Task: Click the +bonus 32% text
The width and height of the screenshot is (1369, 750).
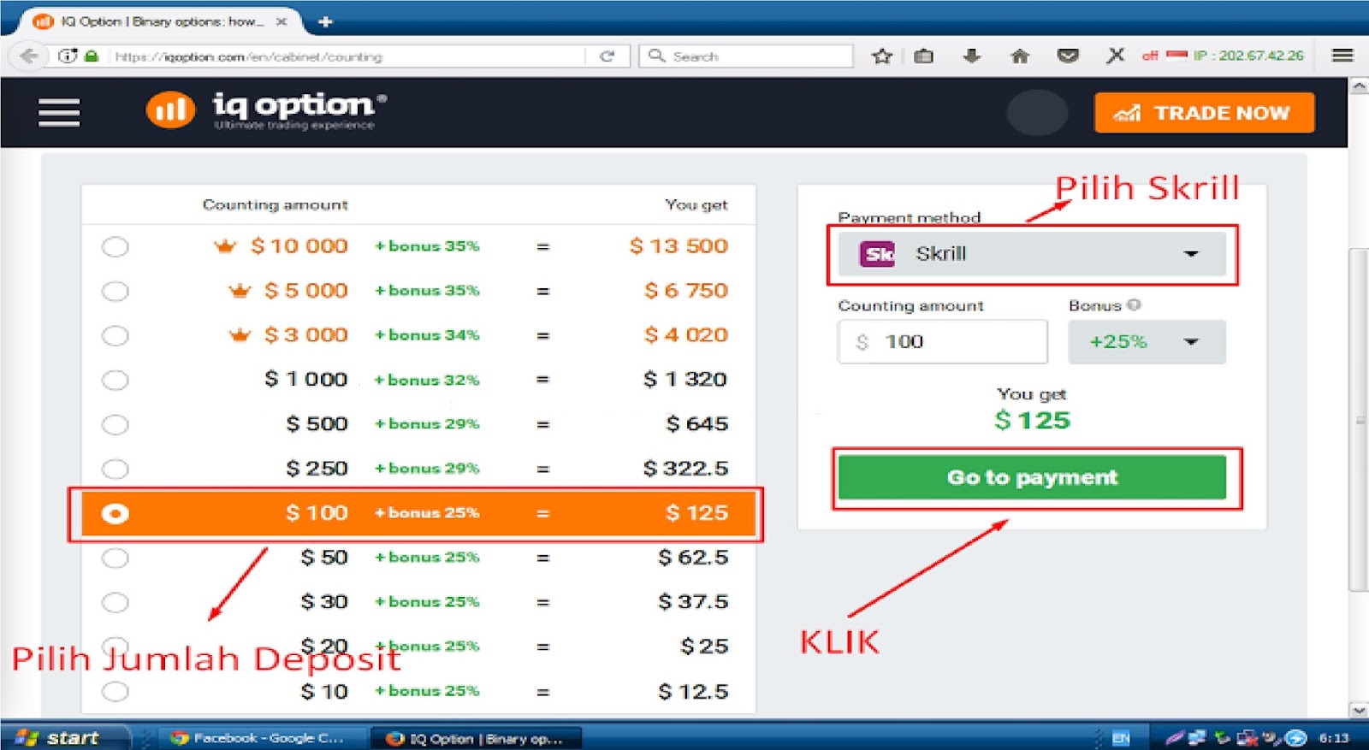Action: pyautogui.click(x=427, y=380)
